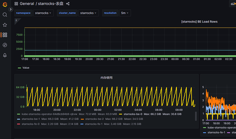This screenshot has width=236, height=139.
Task: Toggle the starrocks-be-0 legend series
Action: click(x=133, y=114)
